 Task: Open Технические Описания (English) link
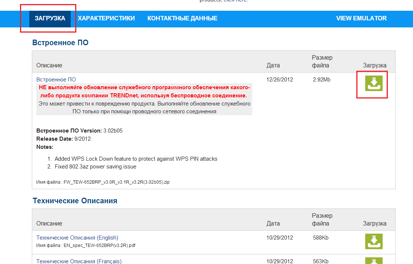pos(77,238)
